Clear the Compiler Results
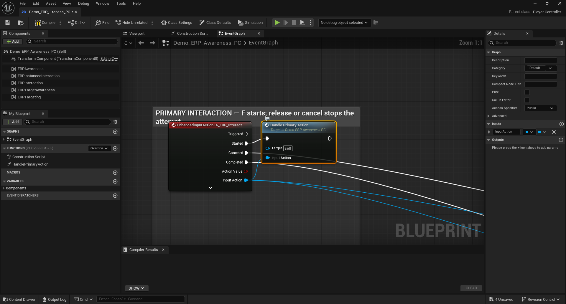Viewport: 566px width, 304px height. tap(471, 288)
